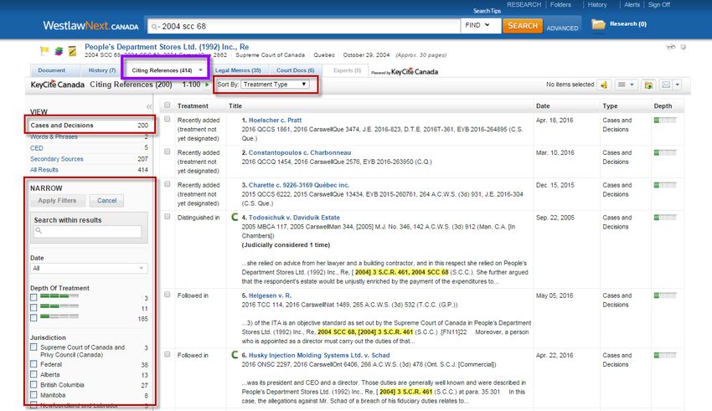712x411 pixels.
Task: Expand the Citing References tab arrow
Action: [x=200, y=70]
